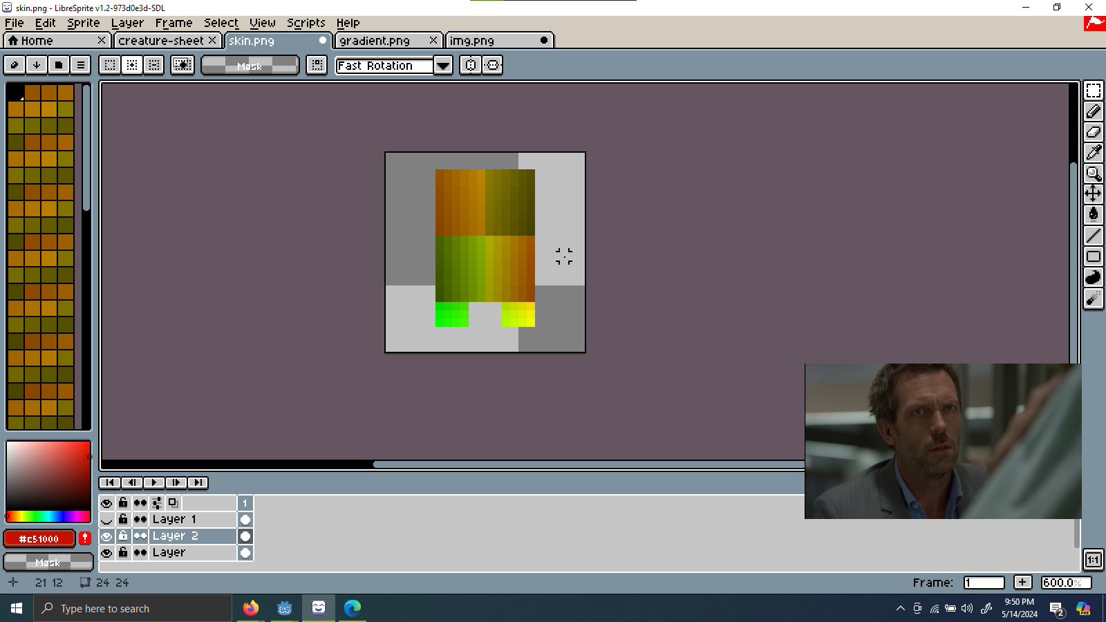
Task: Select the Eraser tool
Action: click(x=1093, y=132)
